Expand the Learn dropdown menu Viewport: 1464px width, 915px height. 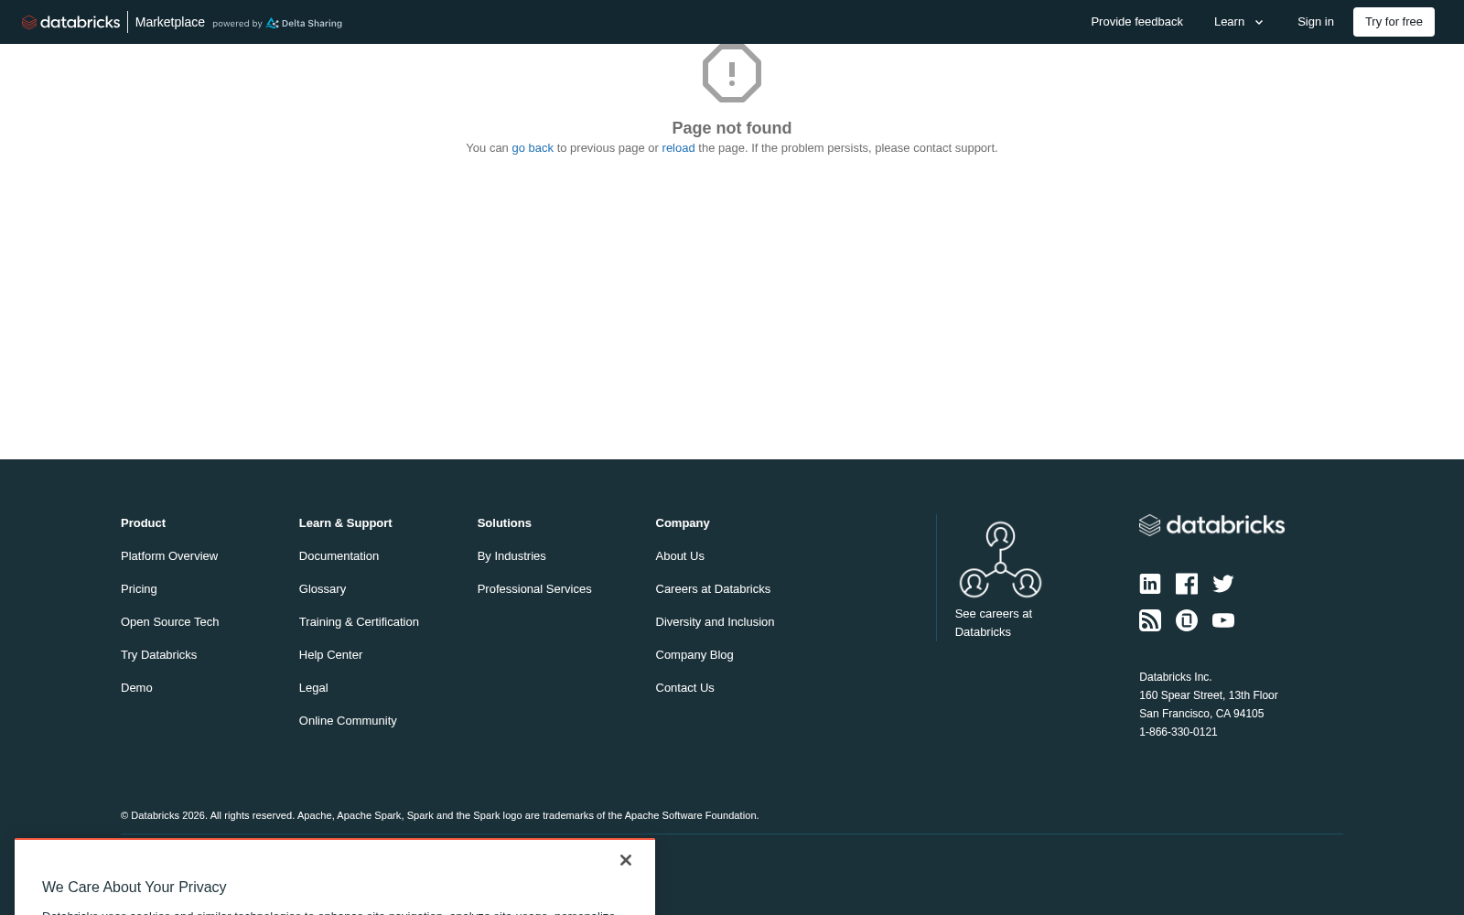click(x=1238, y=22)
